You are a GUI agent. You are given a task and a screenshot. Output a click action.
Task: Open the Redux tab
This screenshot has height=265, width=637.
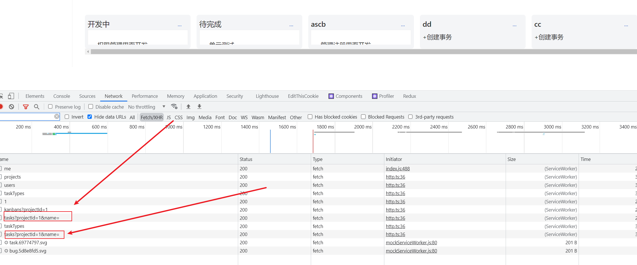(x=410, y=96)
